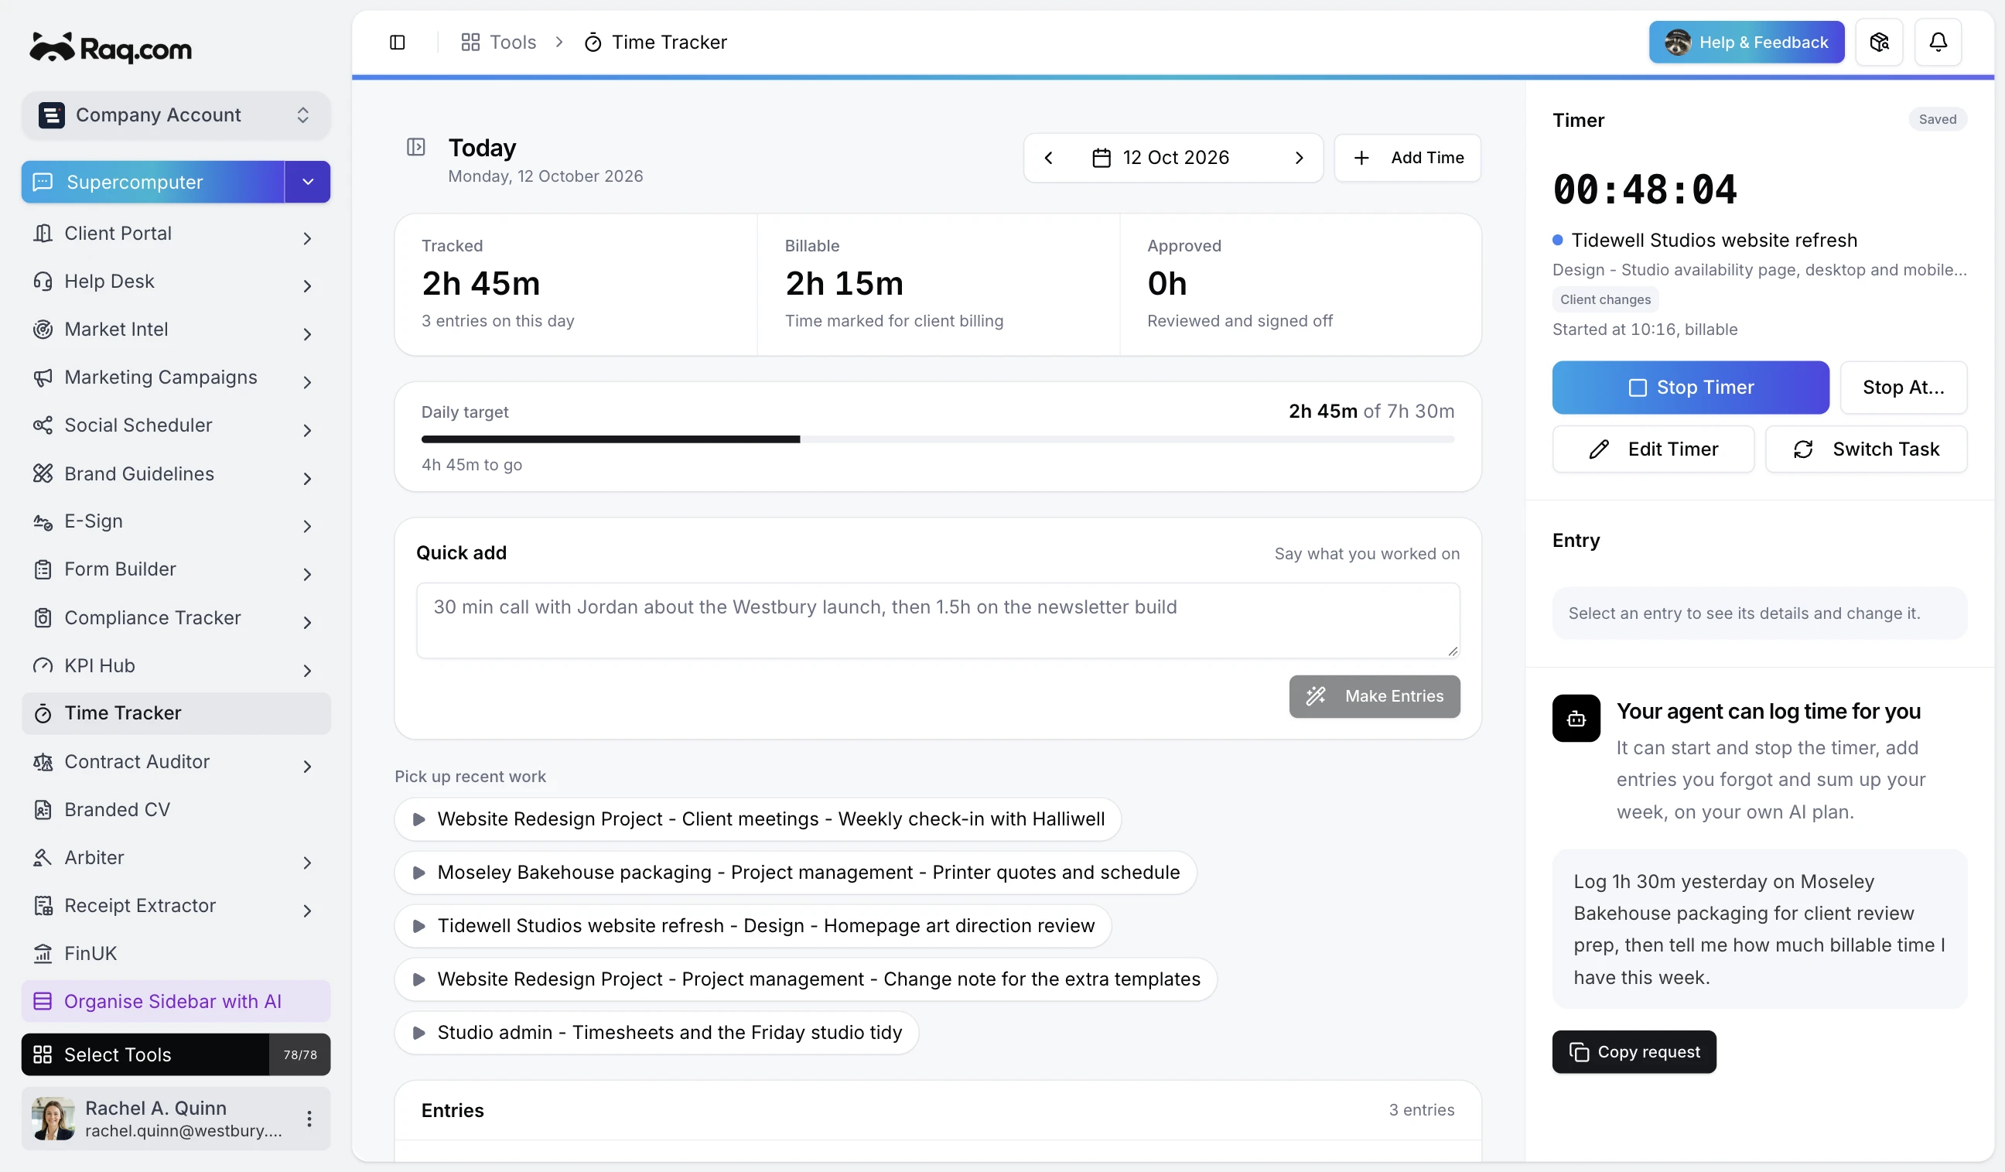Open Branded CV tool
Viewport: 2005px width, 1172px height.
(x=176, y=810)
